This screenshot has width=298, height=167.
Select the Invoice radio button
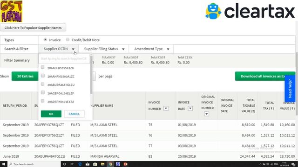[x=45, y=39]
